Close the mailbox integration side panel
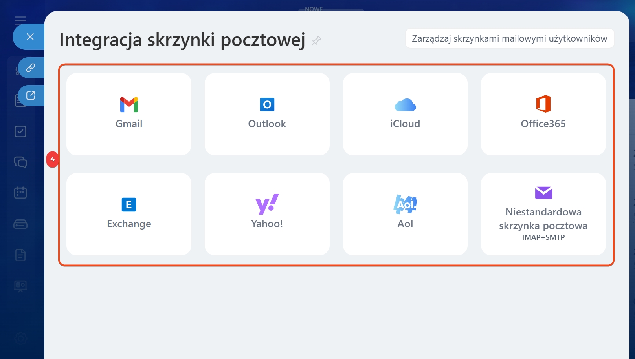The image size is (635, 359). [30, 37]
